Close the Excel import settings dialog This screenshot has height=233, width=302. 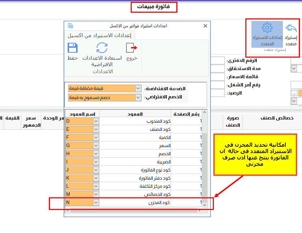pyautogui.click(x=205, y=26)
